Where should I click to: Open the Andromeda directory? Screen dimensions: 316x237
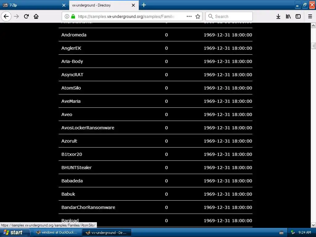74,35
